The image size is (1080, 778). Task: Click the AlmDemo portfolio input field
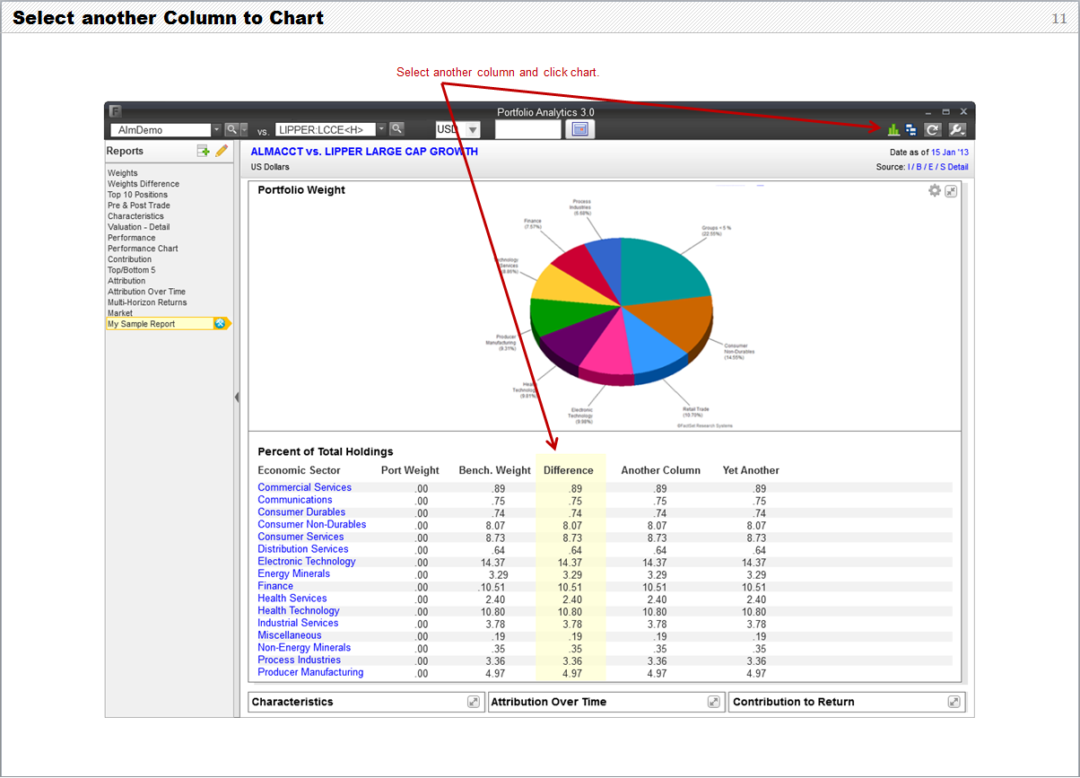[161, 130]
